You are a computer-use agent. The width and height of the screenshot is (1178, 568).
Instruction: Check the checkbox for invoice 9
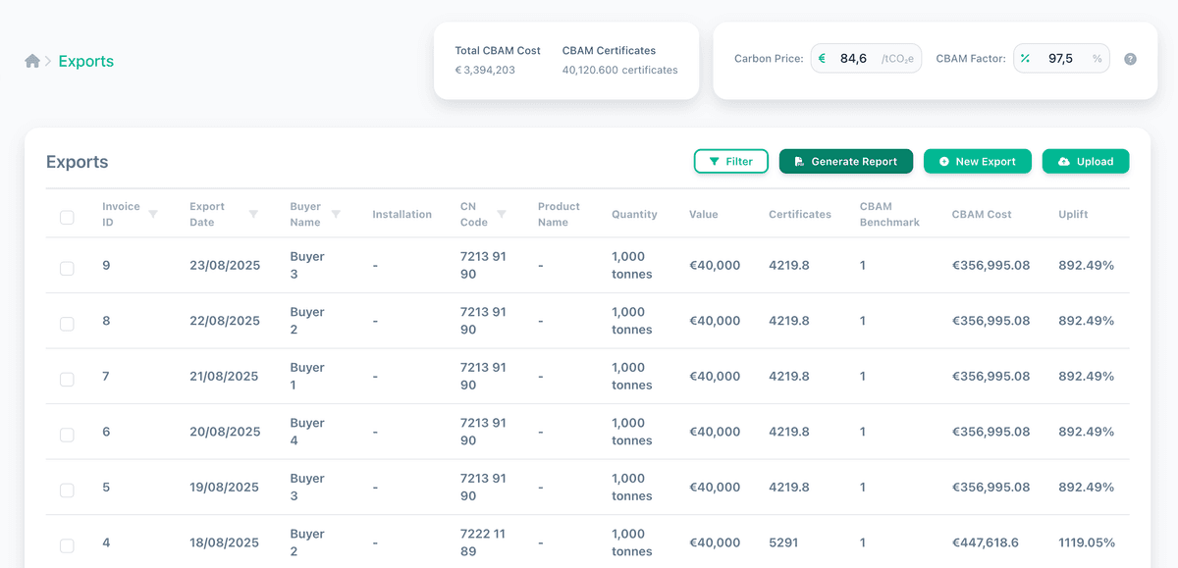[x=67, y=268]
